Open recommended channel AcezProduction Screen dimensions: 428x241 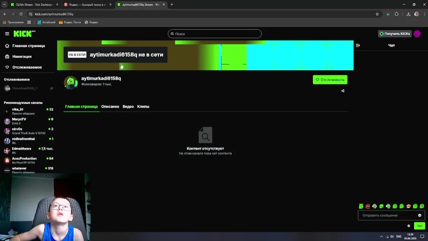[28, 160]
